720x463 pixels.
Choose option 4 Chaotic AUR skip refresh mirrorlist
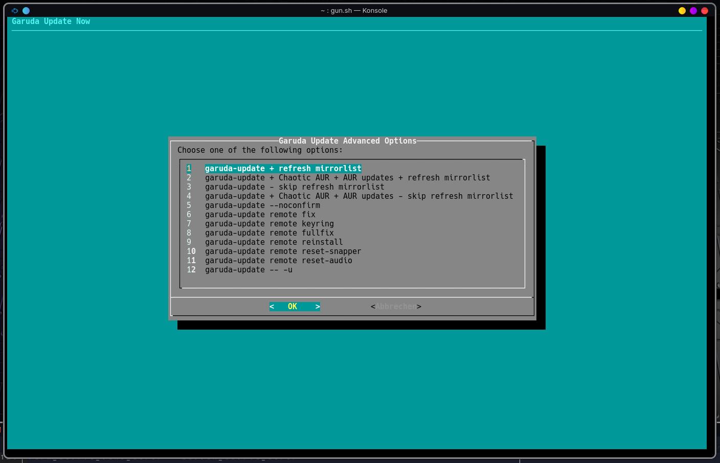click(350, 196)
